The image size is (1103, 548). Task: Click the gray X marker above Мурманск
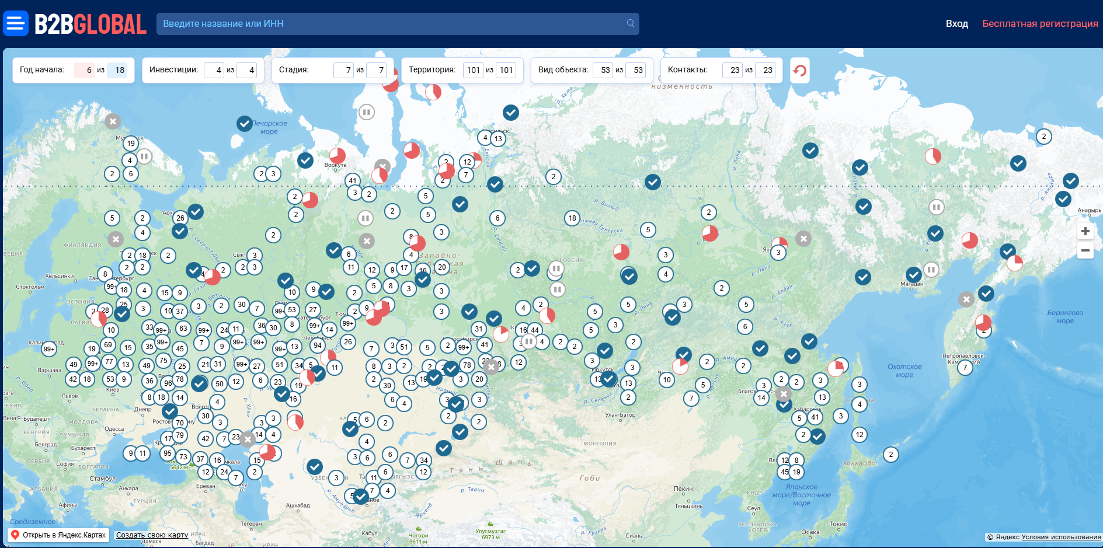(x=113, y=121)
